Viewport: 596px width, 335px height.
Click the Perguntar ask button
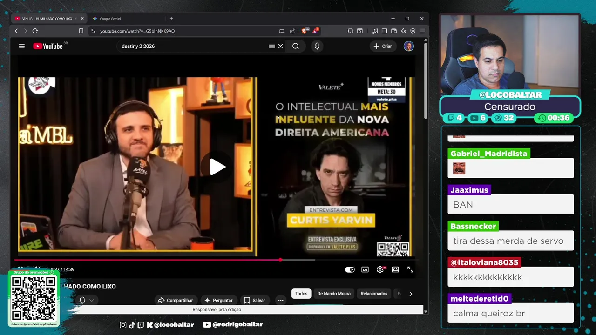click(218, 300)
